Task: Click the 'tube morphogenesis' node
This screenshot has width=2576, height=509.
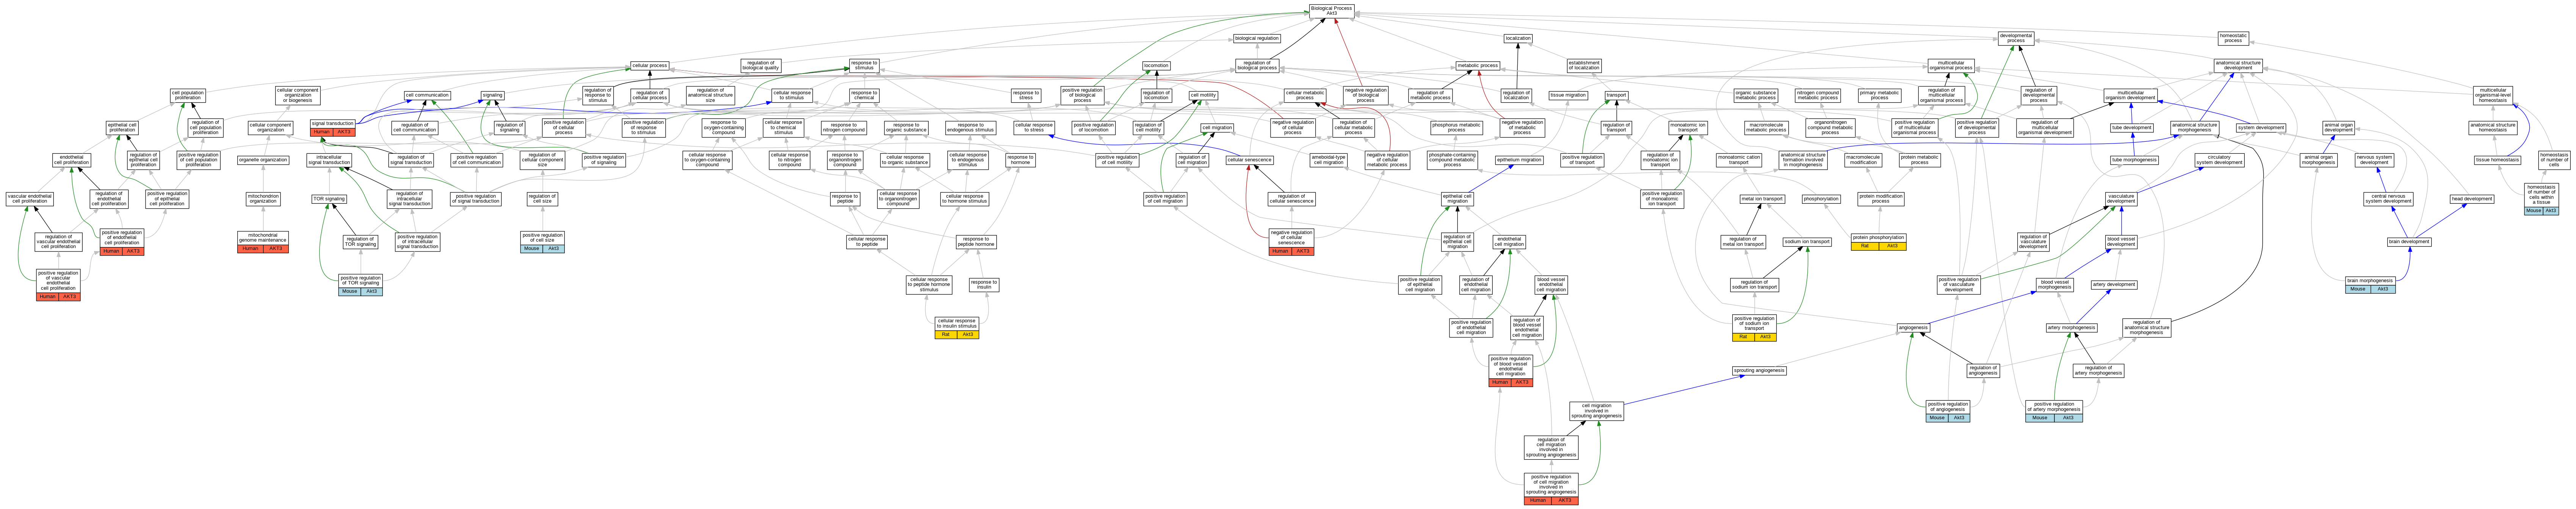Action: (x=2134, y=160)
